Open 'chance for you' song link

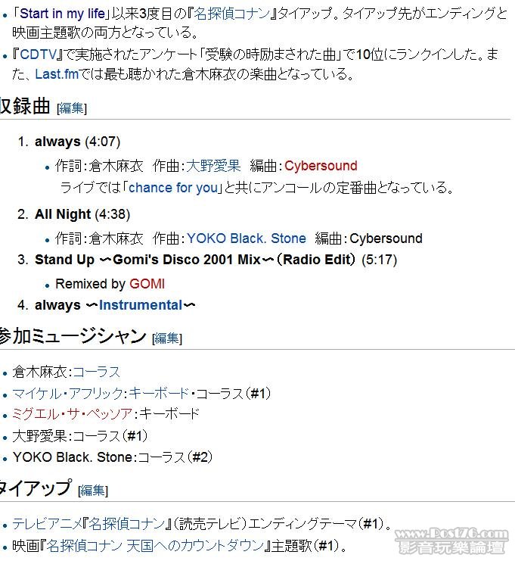pyautogui.click(x=173, y=188)
